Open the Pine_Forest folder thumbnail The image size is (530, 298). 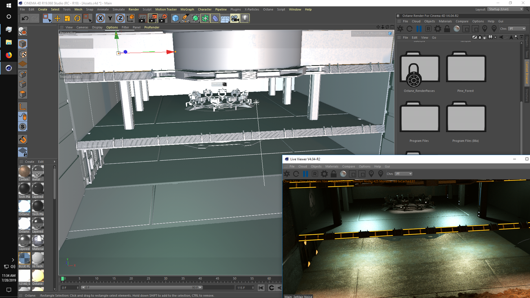pyautogui.click(x=466, y=68)
